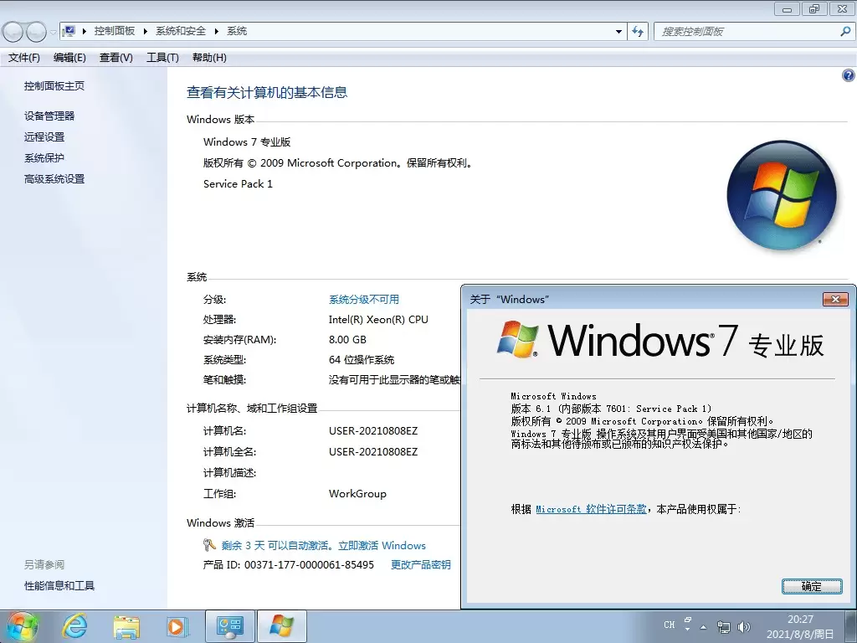
Task: Expand the address bar history dropdown
Action: [618, 31]
